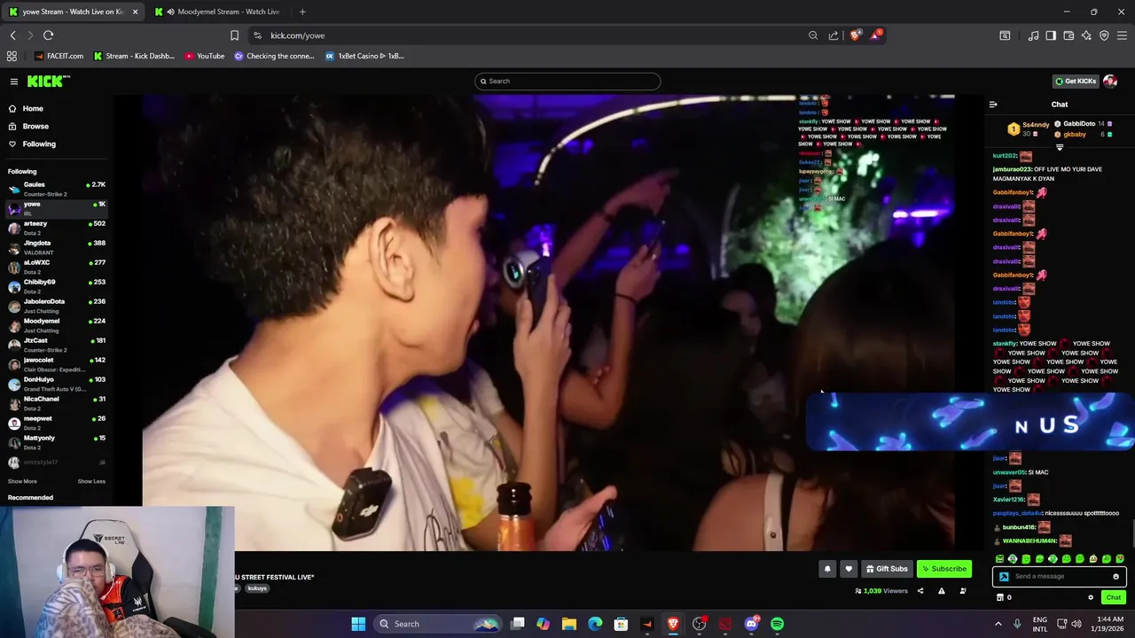Open the user profile avatar menu
This screenshot has height=638, width=1135.
(1110, 81)
